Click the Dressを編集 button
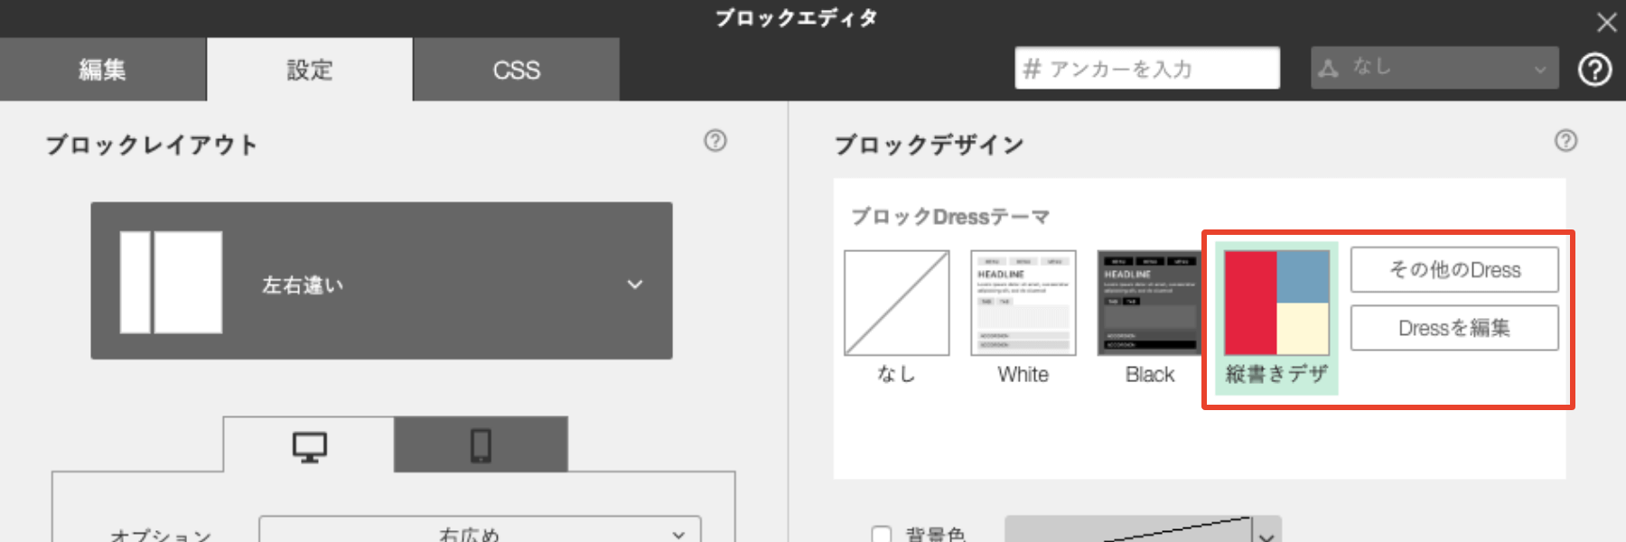This screenshot has height=542, width=1626. click(1454, 328)
